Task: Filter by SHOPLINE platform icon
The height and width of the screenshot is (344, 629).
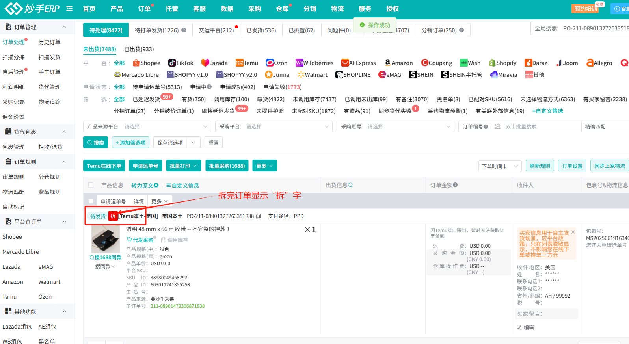Action: (339, 74)
